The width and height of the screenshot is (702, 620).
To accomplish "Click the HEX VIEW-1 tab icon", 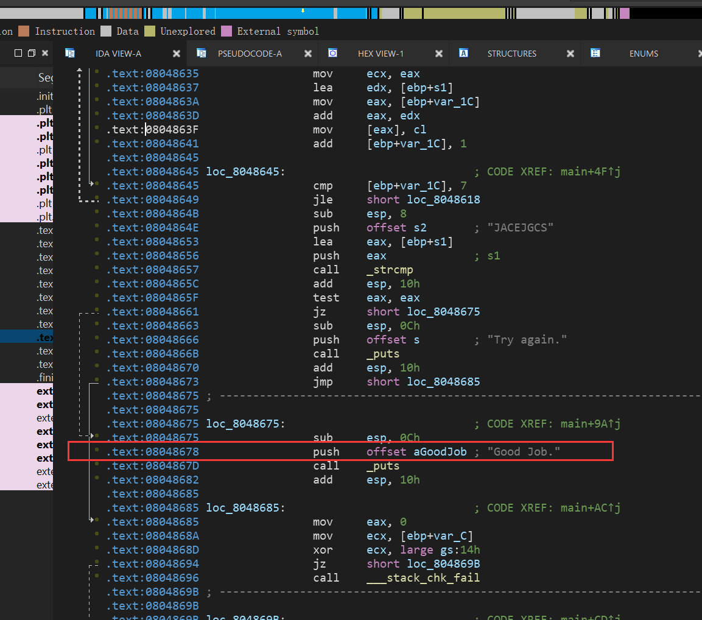I will point(332,54).
